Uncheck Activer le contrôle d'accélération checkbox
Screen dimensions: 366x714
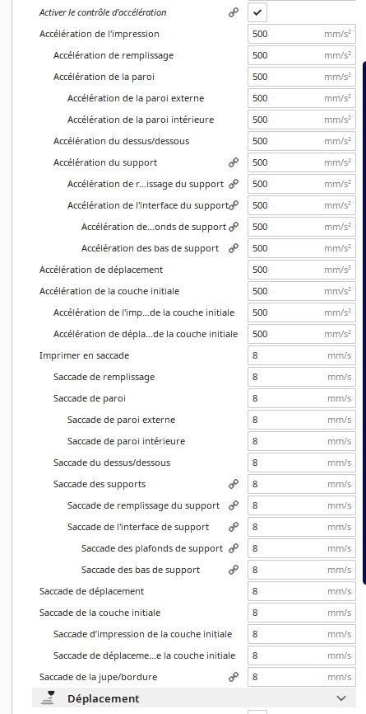click(257, 12)
